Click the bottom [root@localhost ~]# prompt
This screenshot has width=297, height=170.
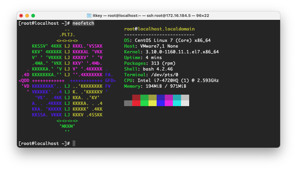tap(44, 143)
